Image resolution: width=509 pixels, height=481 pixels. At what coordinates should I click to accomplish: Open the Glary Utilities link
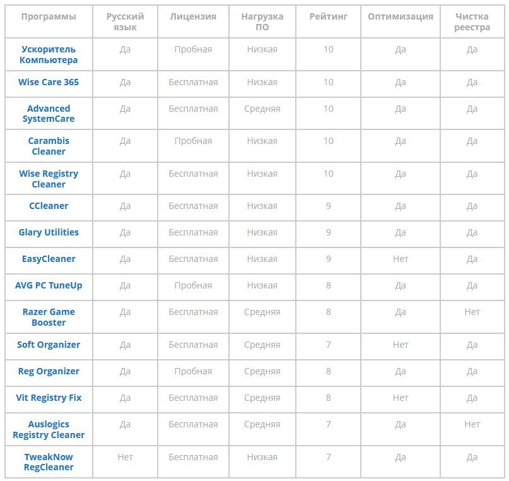pos(49,232)
